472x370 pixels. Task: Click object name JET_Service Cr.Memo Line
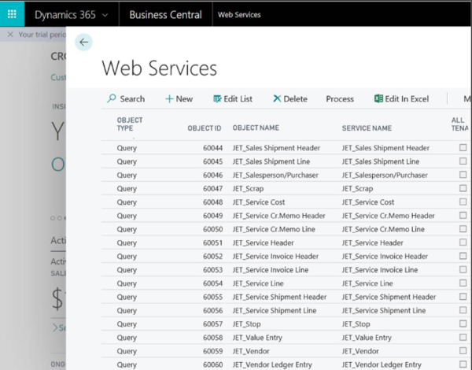[x=274, y=229]
